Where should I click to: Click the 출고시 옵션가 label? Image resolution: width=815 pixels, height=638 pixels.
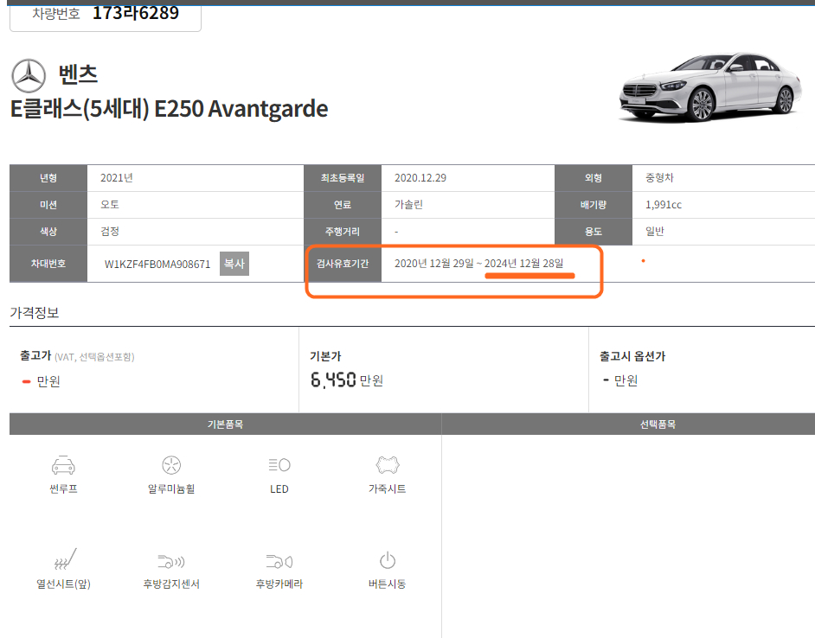click(x=632, y=356)
